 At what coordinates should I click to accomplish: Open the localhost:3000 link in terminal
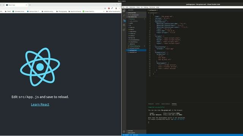(172, 113)
